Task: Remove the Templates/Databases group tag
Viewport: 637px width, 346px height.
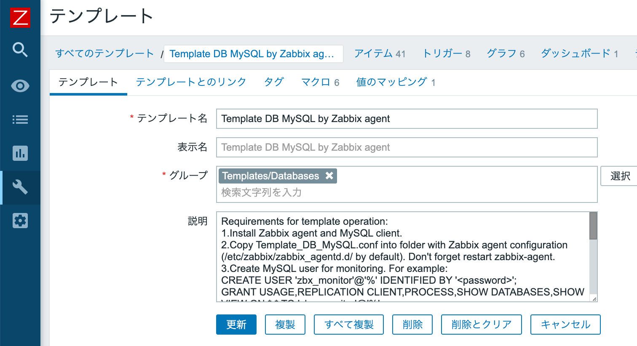Action: click(329, 176)
